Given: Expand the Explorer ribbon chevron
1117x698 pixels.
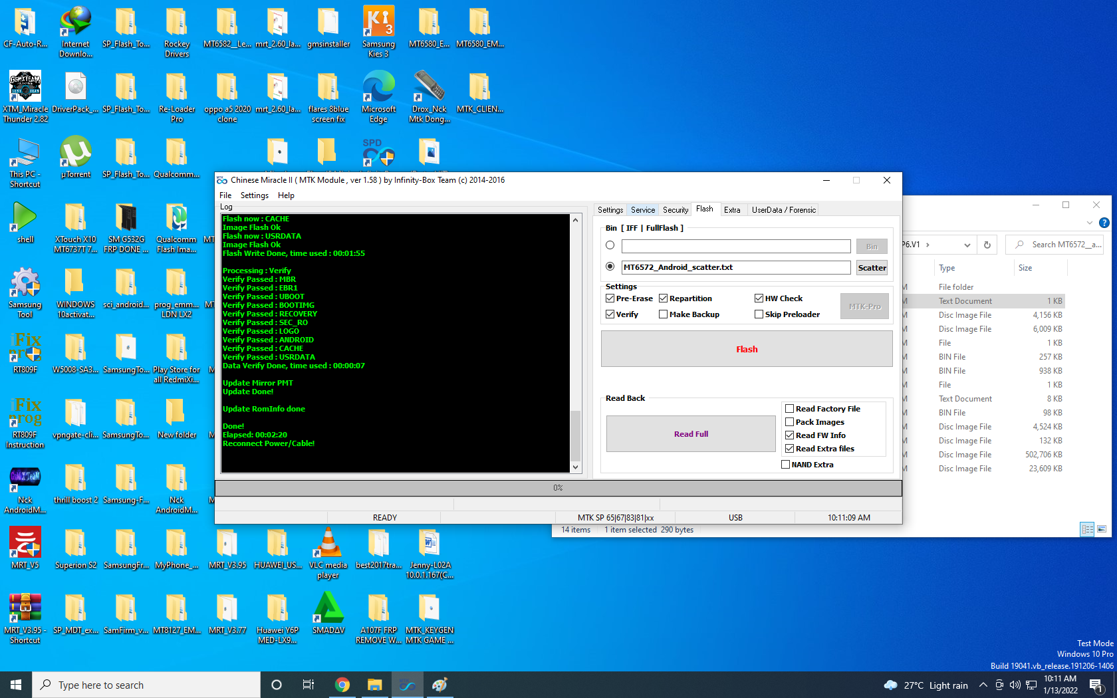Looking at the screenshot, I should (x=1090, y=223).
